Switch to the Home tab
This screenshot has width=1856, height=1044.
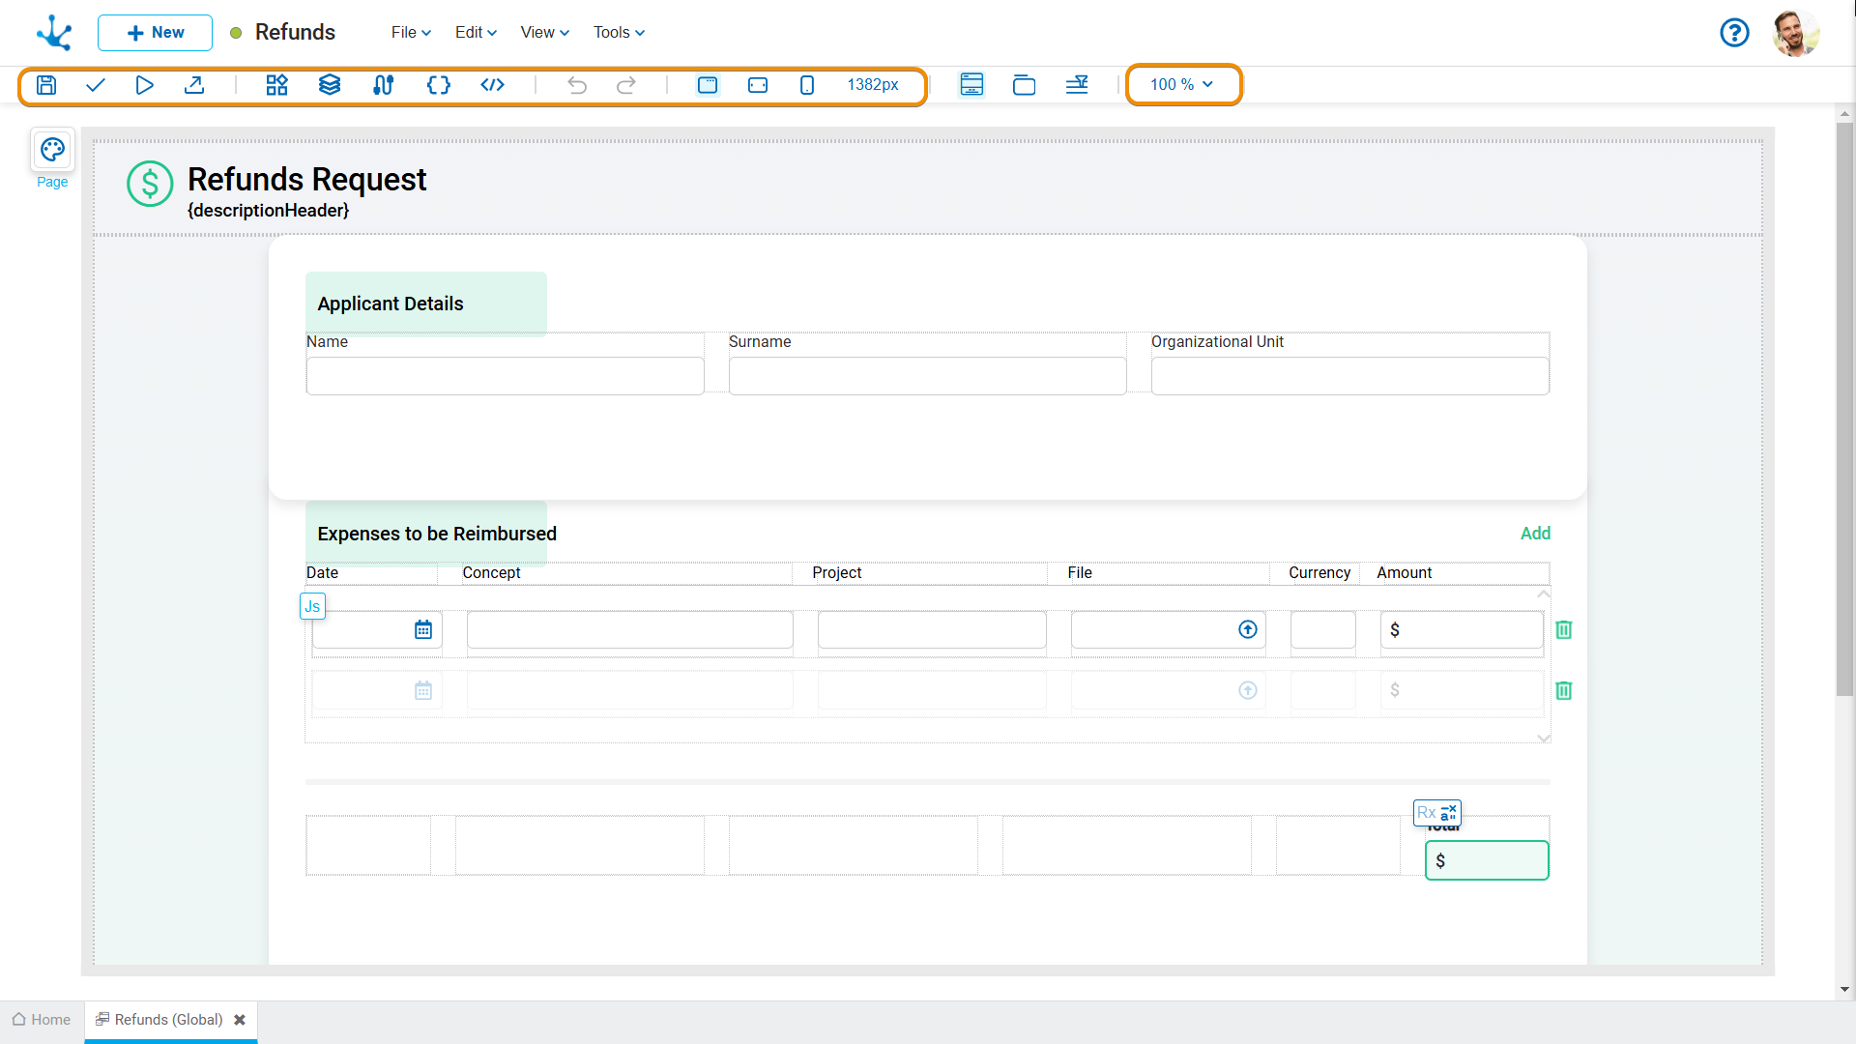tap(42, 1020)
